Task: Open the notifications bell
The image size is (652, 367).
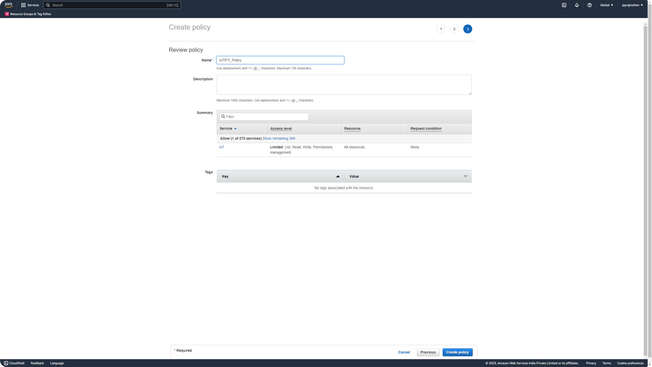Action: (577, 5)
